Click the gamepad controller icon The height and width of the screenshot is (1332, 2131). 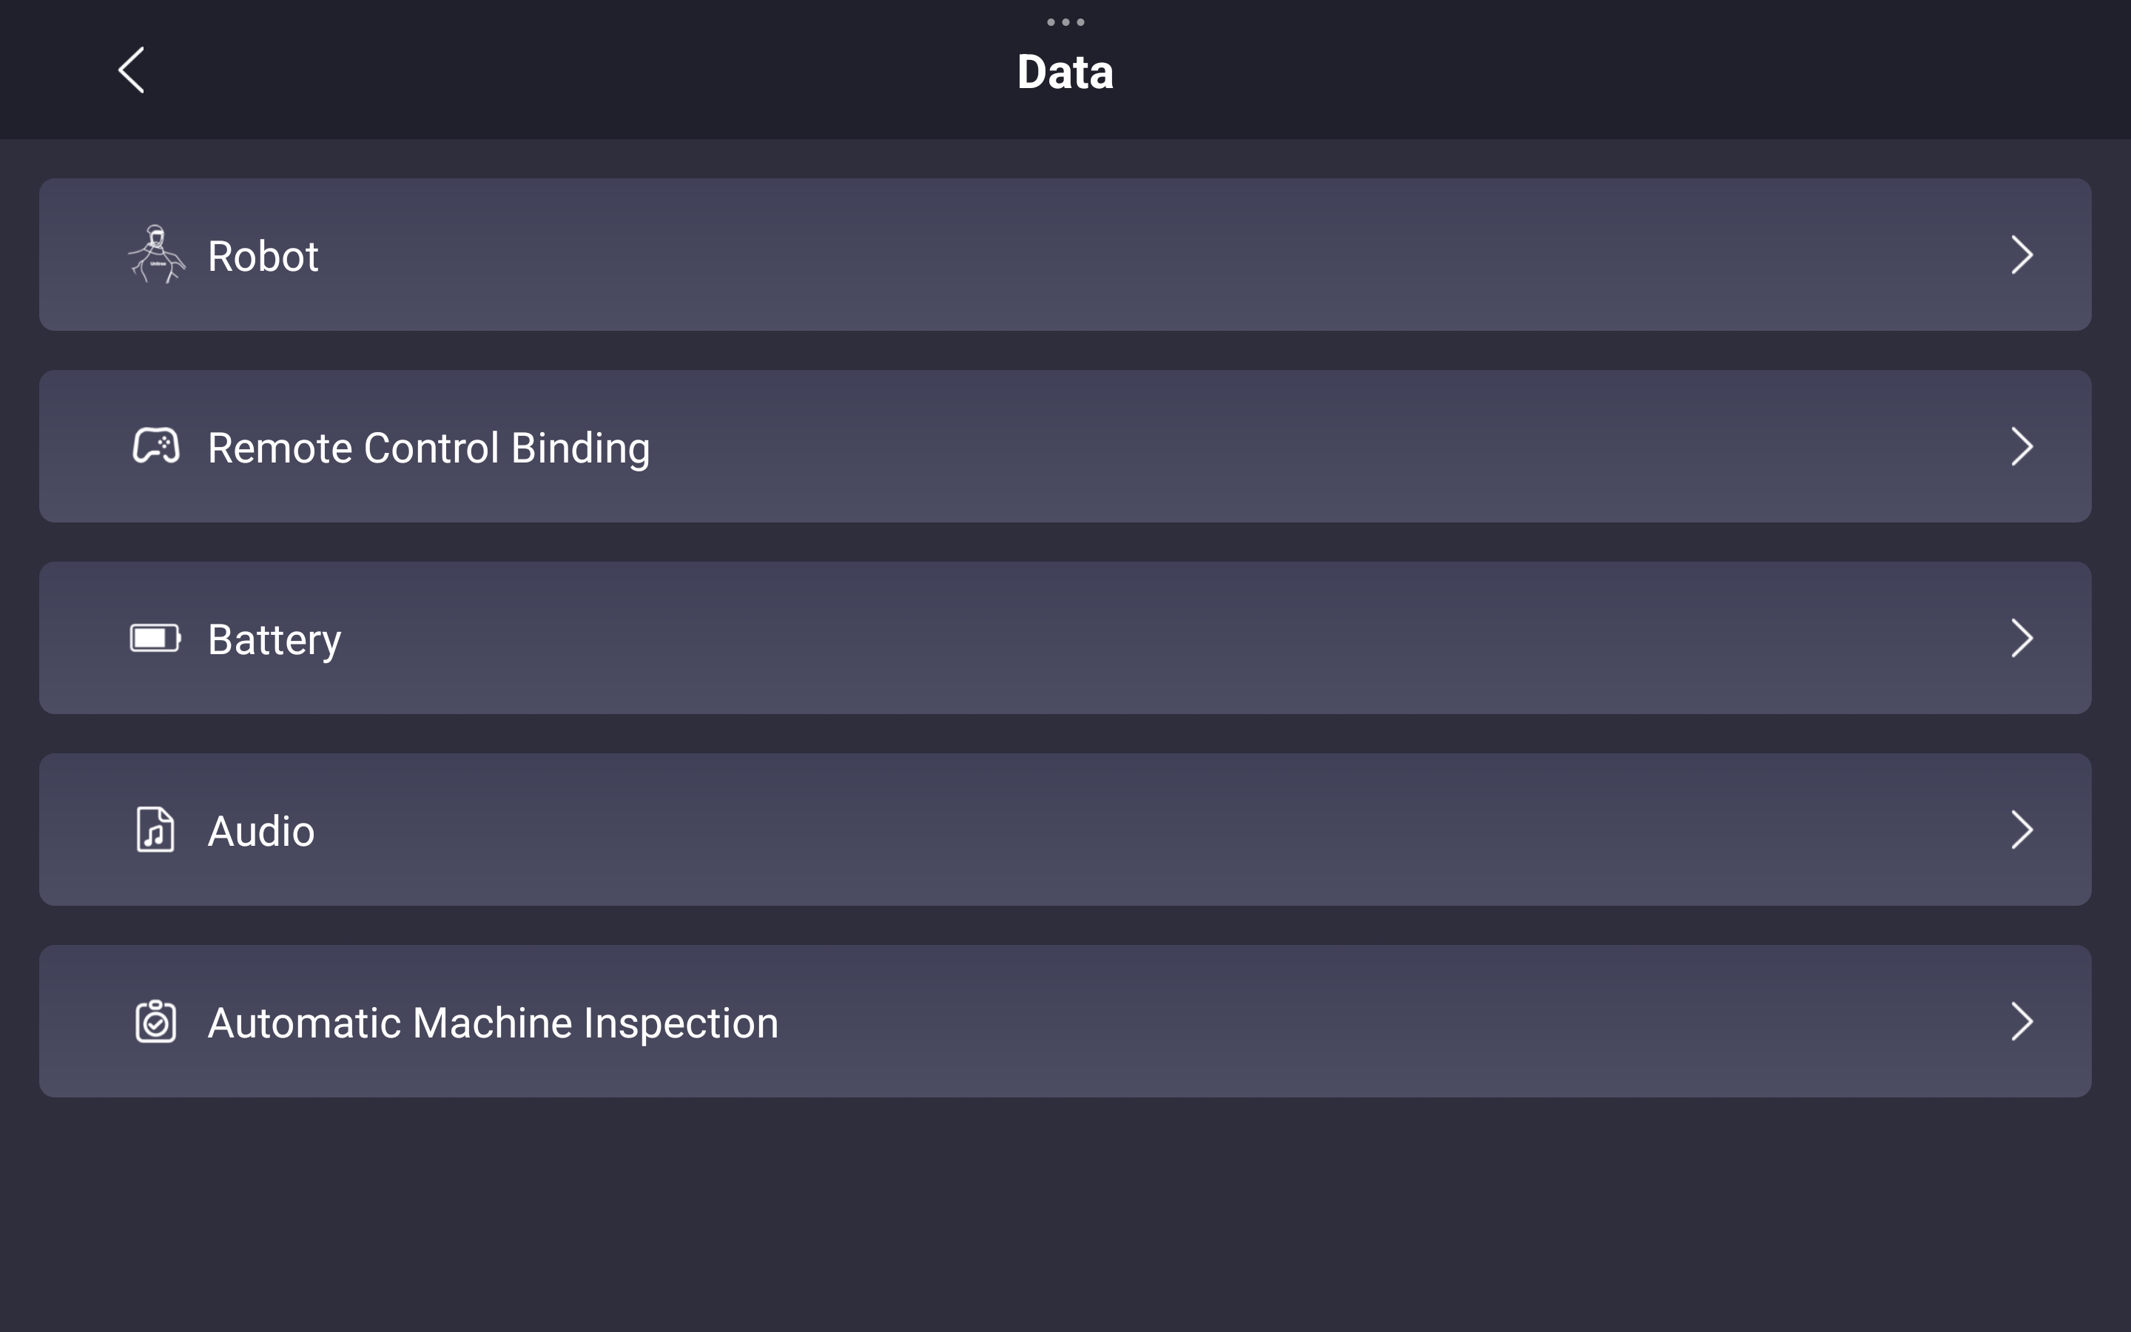point(156,445)
